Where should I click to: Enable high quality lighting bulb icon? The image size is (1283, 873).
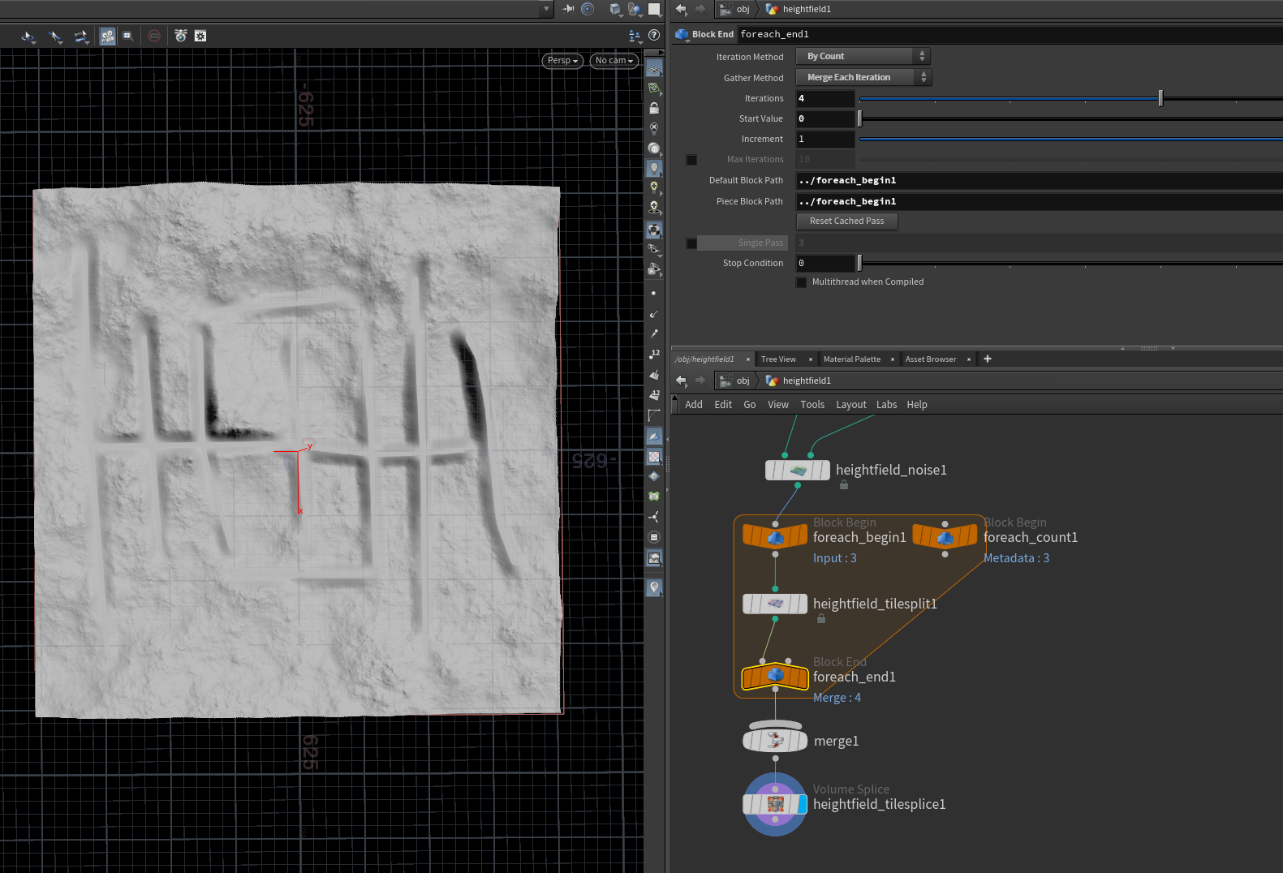[x=654, y=187]
